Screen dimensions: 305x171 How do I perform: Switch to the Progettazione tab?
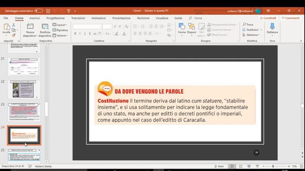point(55,18)
